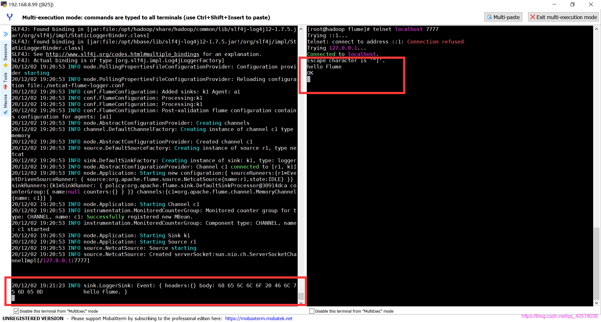Exit multi-execution mode
Image resolution: width=601 pixels, height=322 pixels.
pyautogui.click(x=563, y=17)
